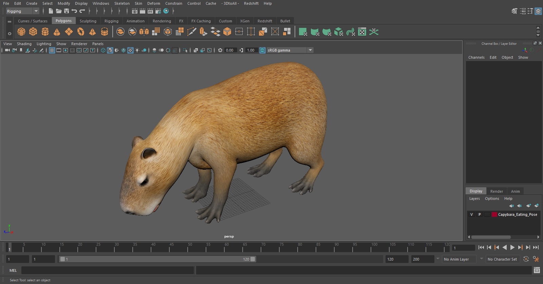The image size is (543, 284).
Task: Switch to the XGen shelf tab
Action: [x=245, y=21]
